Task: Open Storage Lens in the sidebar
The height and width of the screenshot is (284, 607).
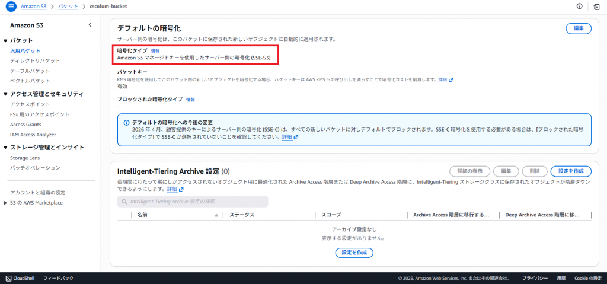Action: [x=26, y=158]
